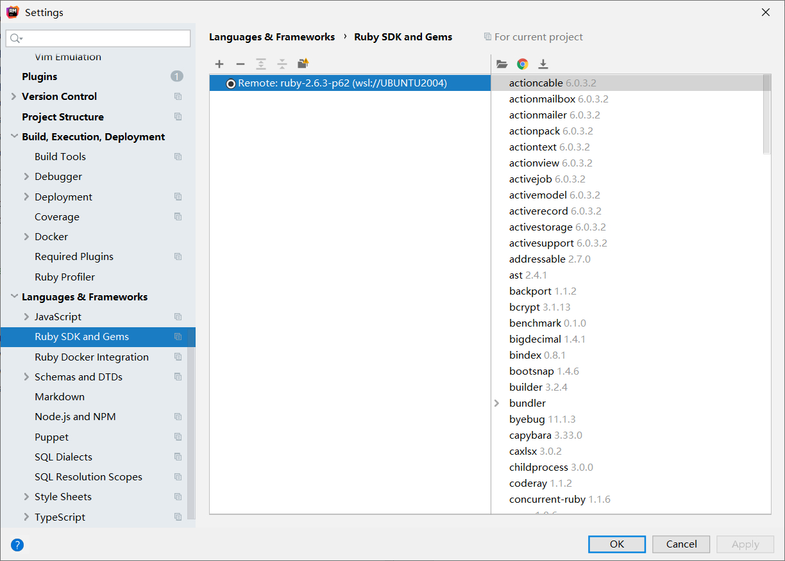
Task: Collapse the Languages & Frameworks section
Action: 13,297
